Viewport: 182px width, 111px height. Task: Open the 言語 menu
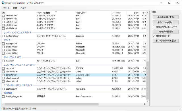15,8
